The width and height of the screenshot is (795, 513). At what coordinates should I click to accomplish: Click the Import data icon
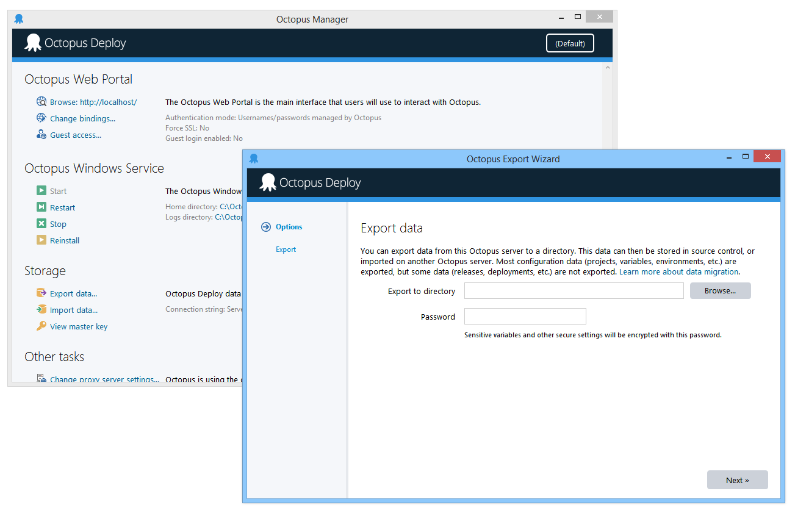click(40, 310)
